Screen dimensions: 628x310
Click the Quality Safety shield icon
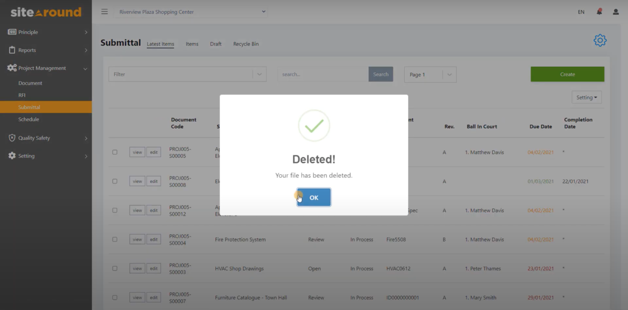click(x=12, y=138)
